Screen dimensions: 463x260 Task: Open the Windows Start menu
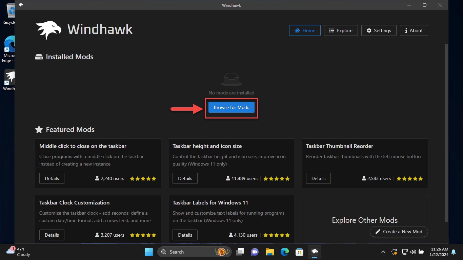(x=149, y=252)
